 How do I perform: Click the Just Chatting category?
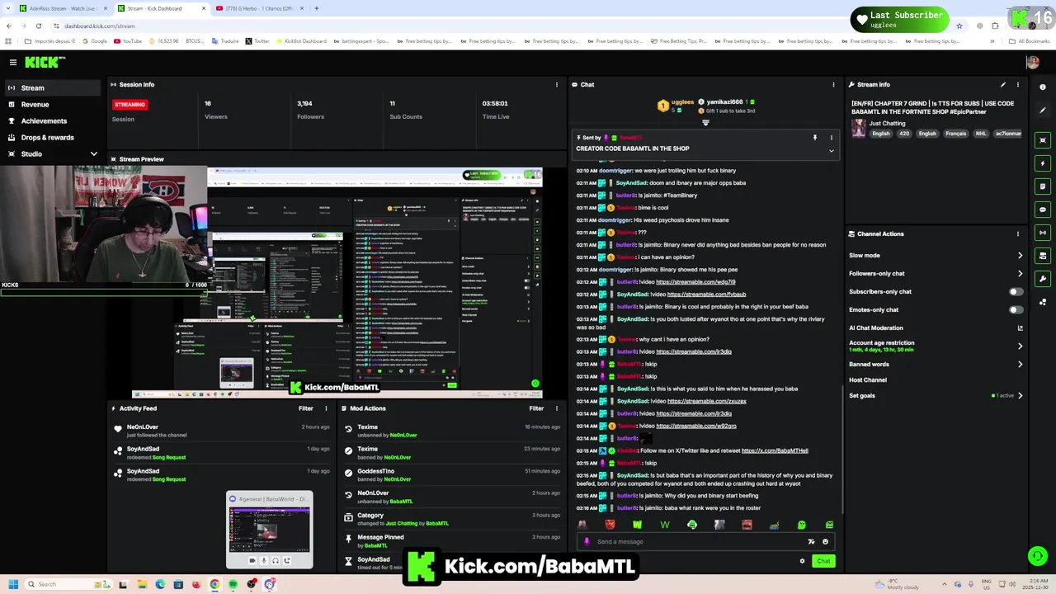[x=887, y=124]
